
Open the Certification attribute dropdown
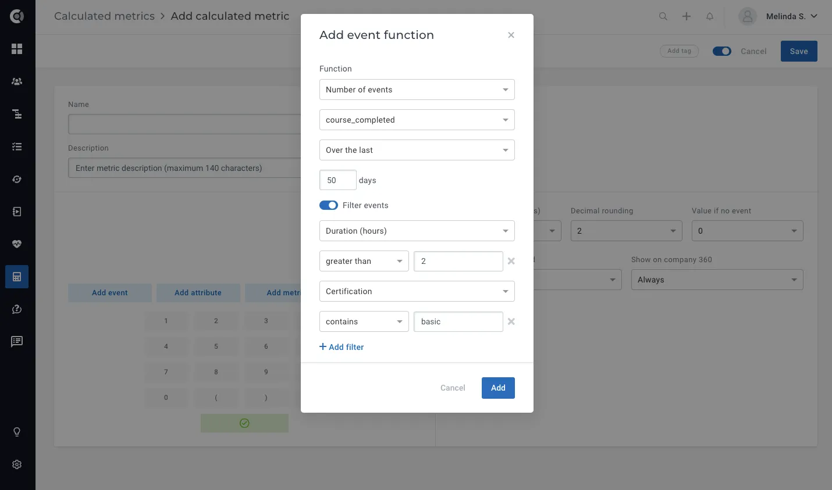pos(417,291)
